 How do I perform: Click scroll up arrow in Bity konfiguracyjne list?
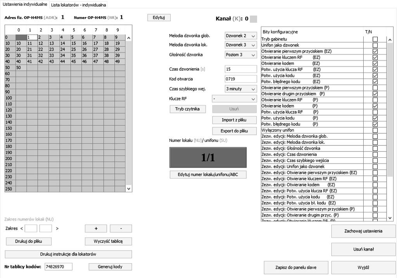(390, 40)
